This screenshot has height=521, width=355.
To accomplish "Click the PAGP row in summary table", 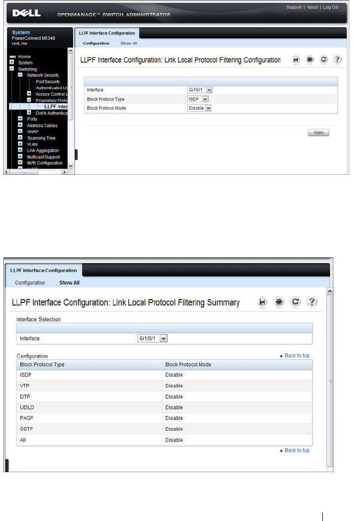I will click(x=164, y=418).
